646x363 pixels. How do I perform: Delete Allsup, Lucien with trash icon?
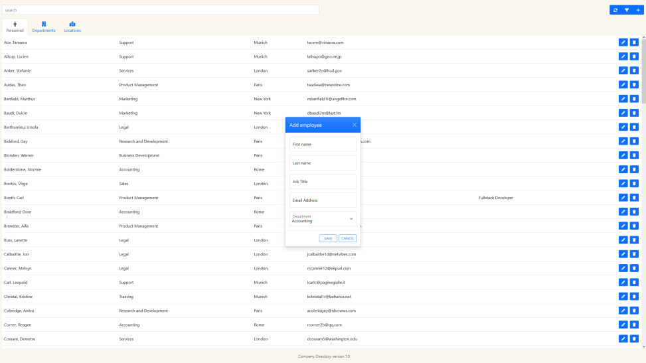coord(634,56)
